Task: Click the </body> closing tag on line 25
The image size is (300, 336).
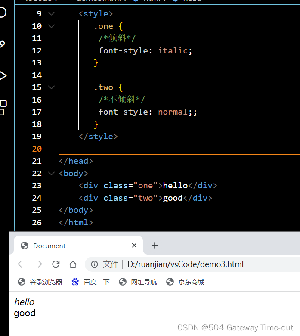Action: click(x=76, y=210)
